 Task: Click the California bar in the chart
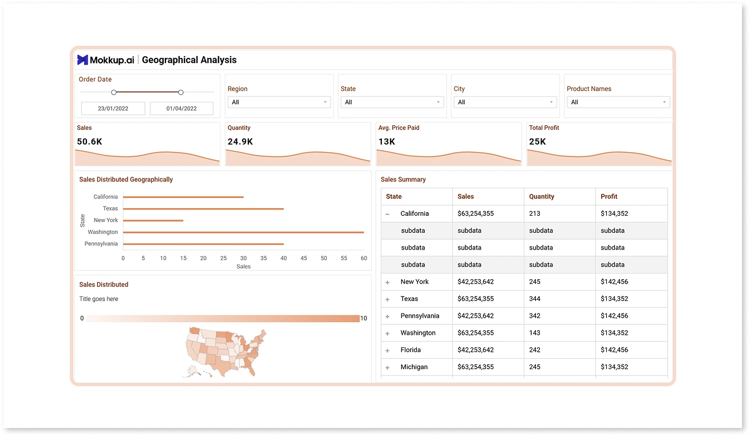[183, 197]
